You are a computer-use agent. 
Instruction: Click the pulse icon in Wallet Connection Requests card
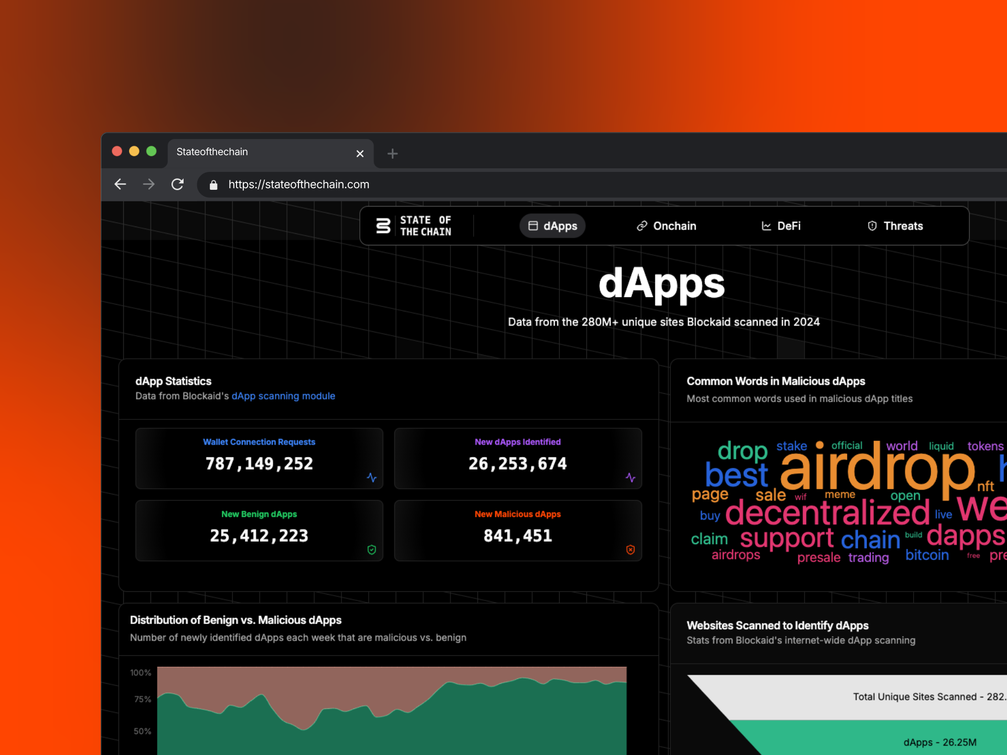[372, 478]
